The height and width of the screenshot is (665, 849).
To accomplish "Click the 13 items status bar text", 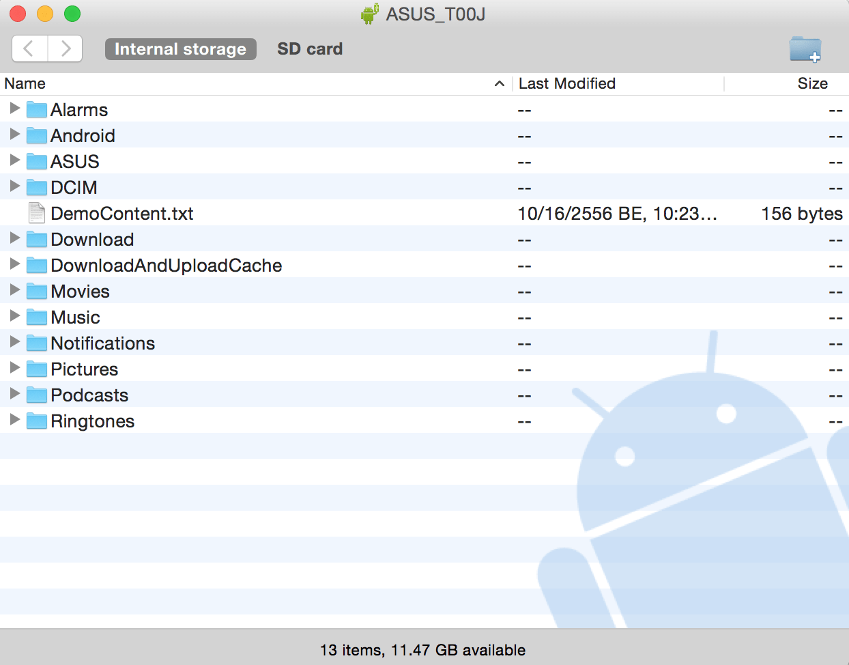I will pos(423,650).
